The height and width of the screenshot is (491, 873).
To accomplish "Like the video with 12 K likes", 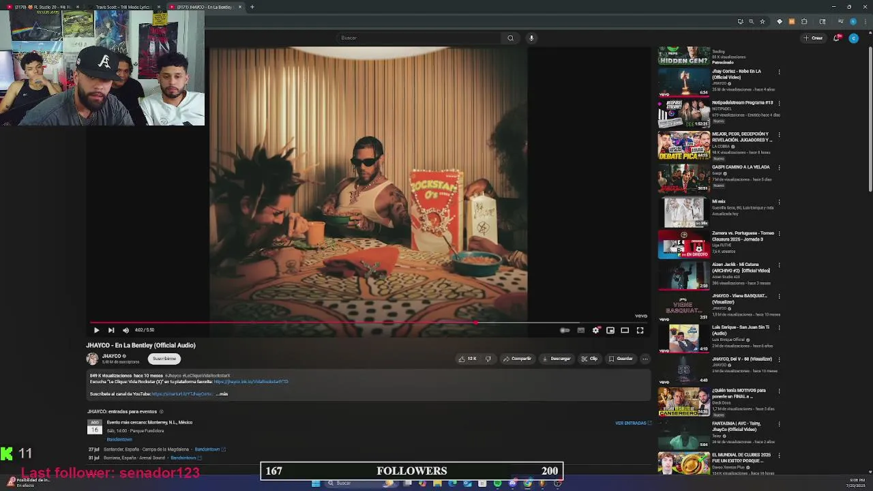I will click(468, 359).
